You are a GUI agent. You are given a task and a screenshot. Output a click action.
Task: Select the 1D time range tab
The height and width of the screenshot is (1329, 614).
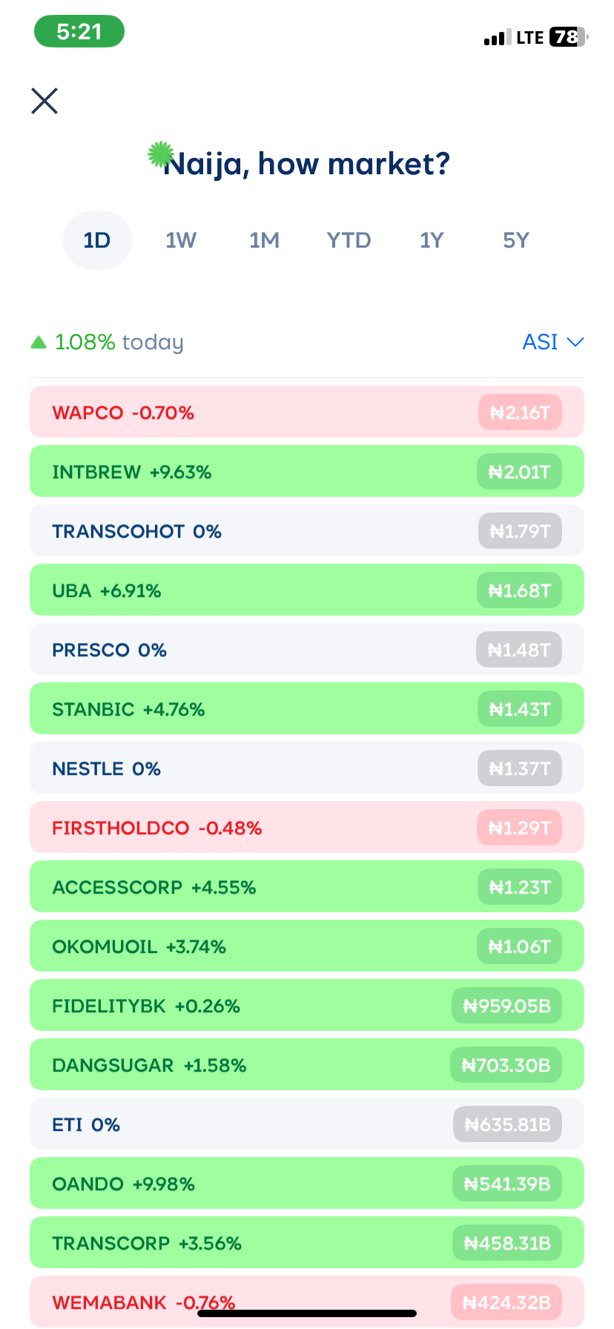tap(97, 240)
